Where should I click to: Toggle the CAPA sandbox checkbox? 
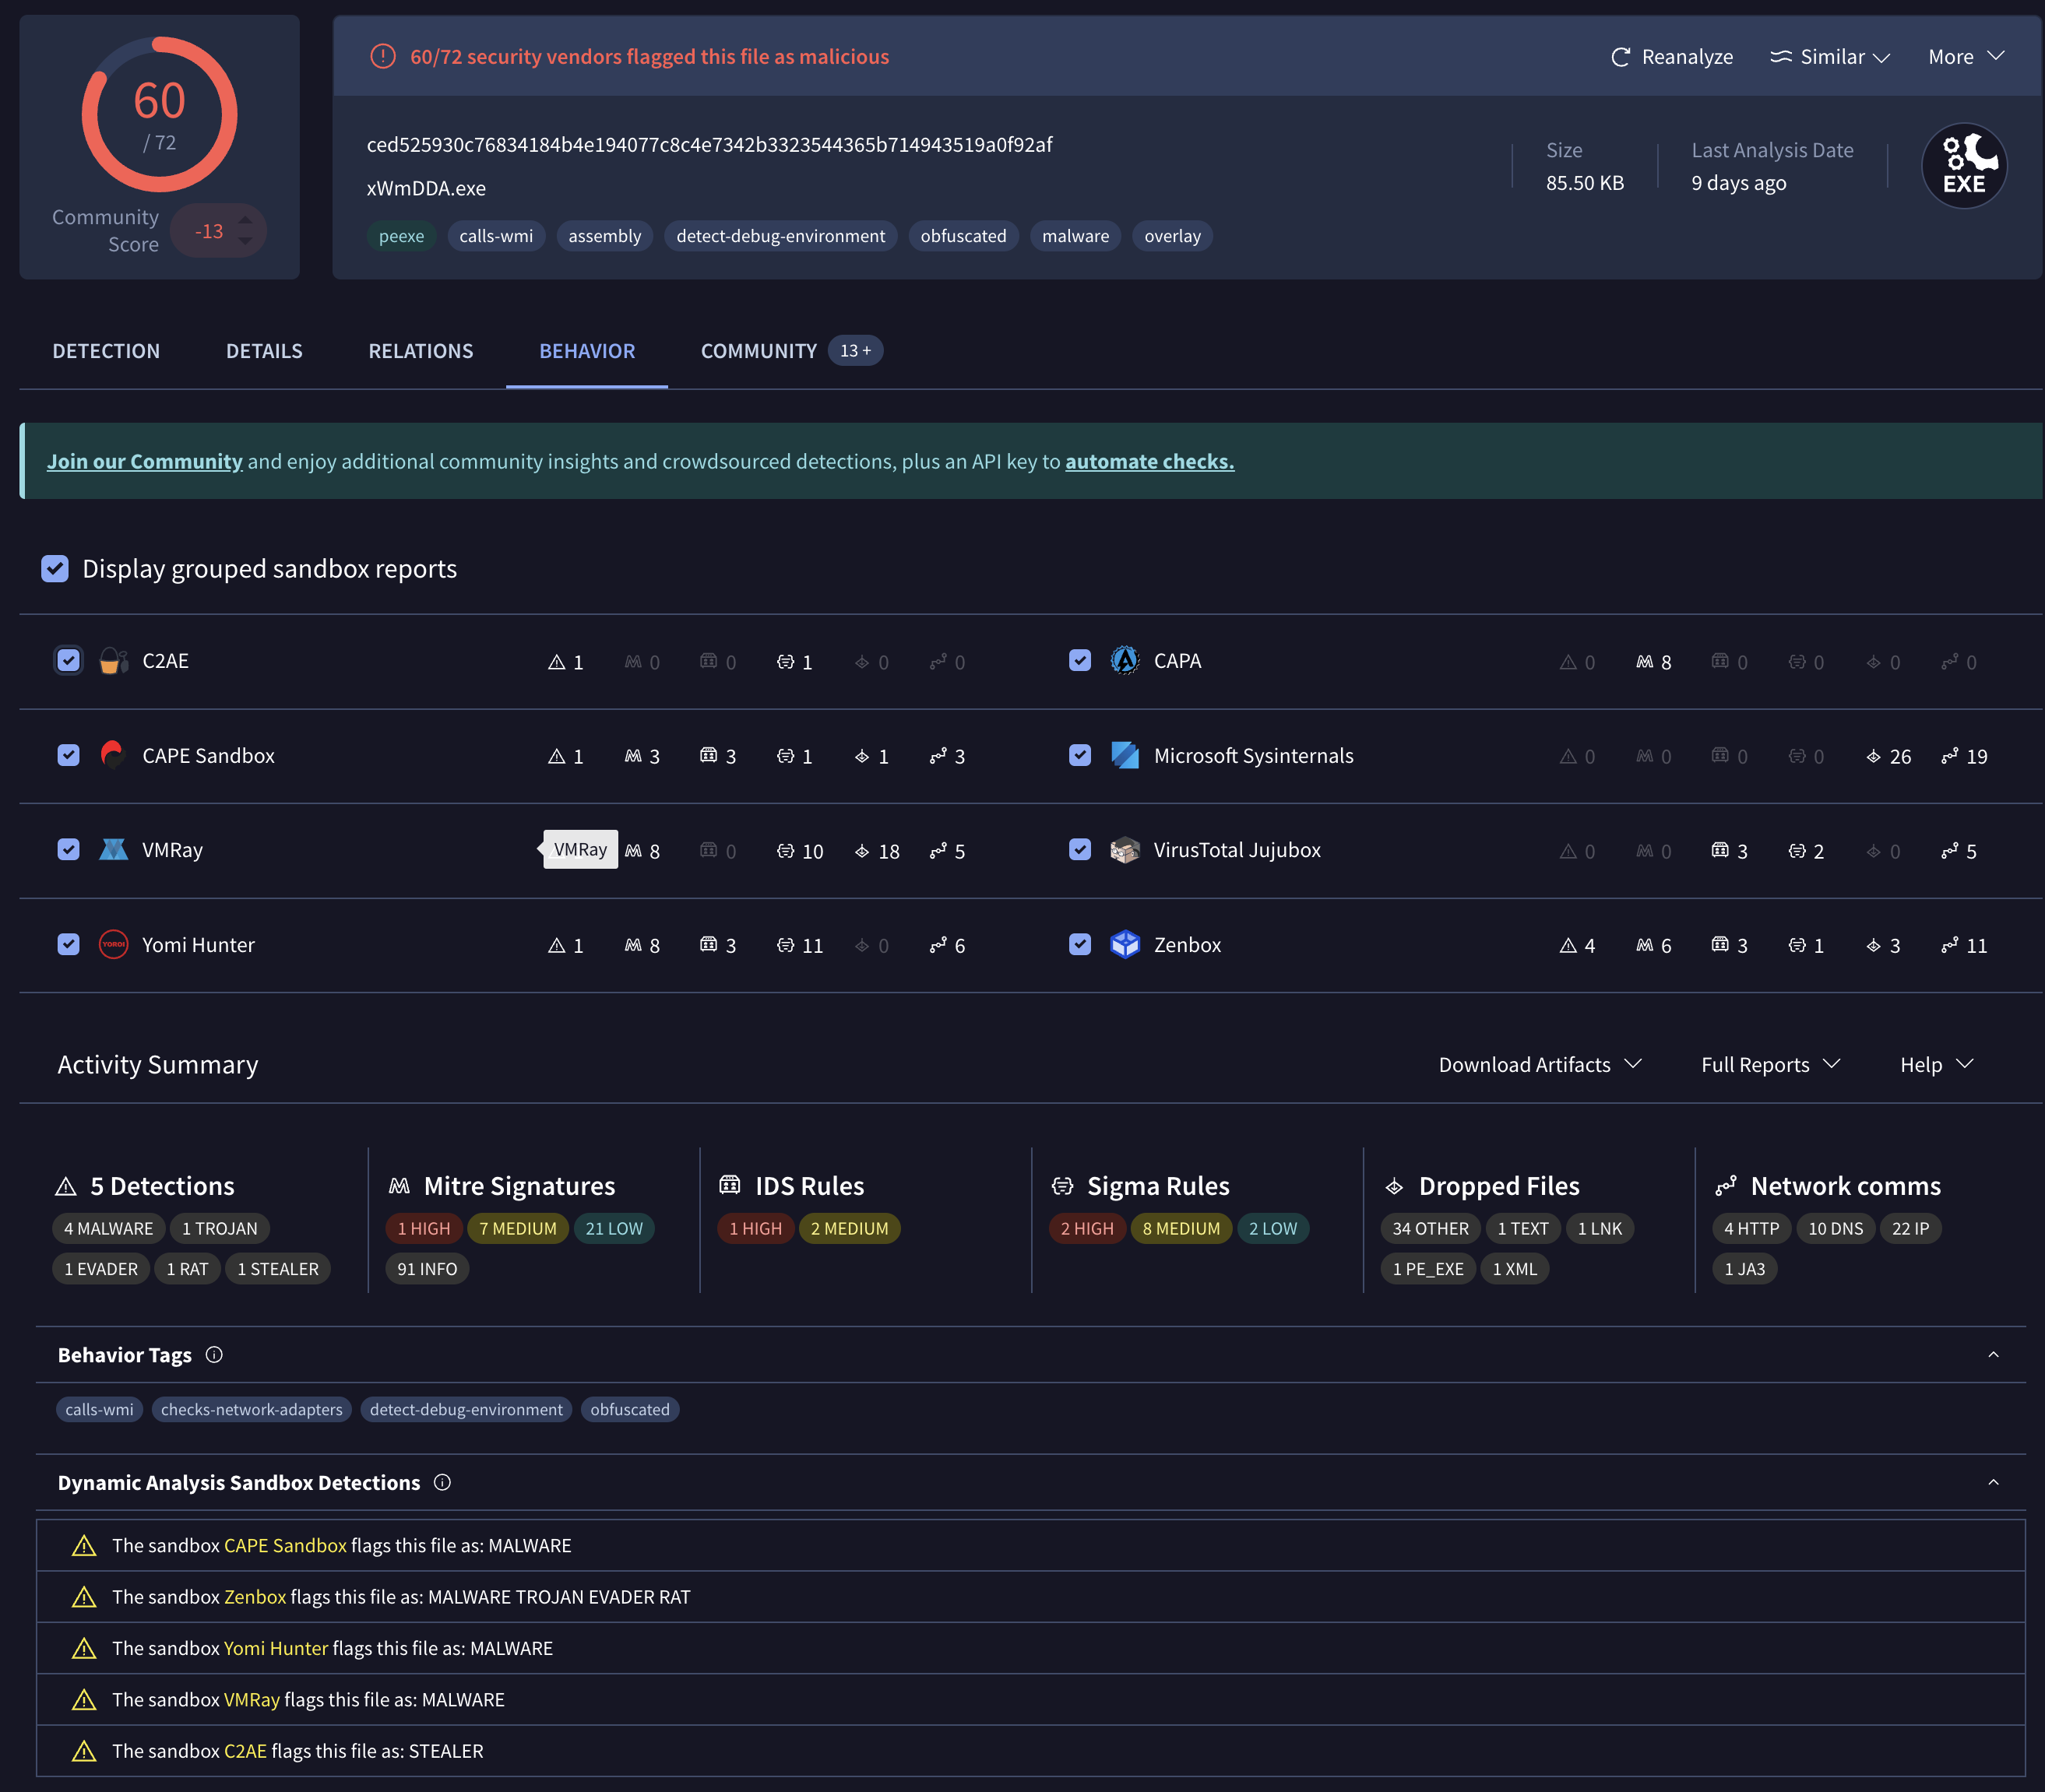pyautogui.click(x=1079, y=661)
